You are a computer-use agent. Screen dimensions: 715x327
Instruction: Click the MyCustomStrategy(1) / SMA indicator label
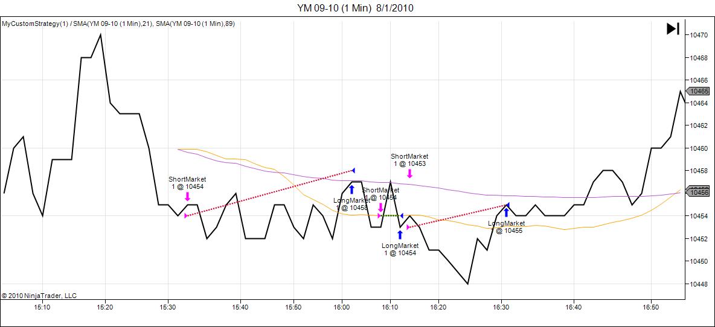tap(118, 24)
